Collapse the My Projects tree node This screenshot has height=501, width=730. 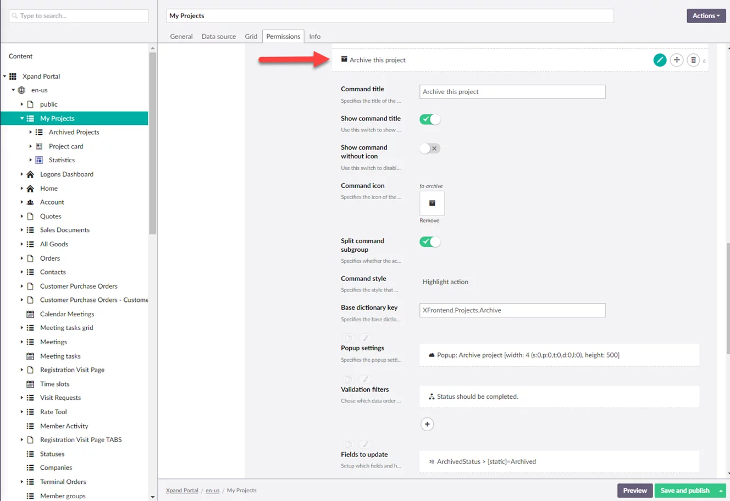tap(22, 118)
